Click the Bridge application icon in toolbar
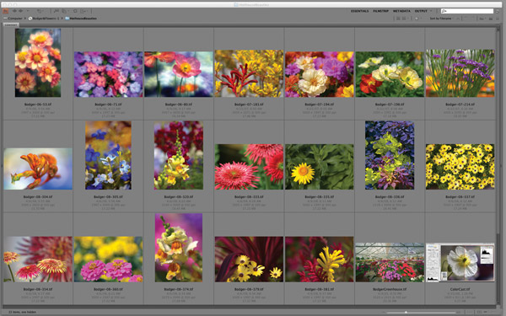Viewport: 506px width, 316px height. tap(5, 11)
